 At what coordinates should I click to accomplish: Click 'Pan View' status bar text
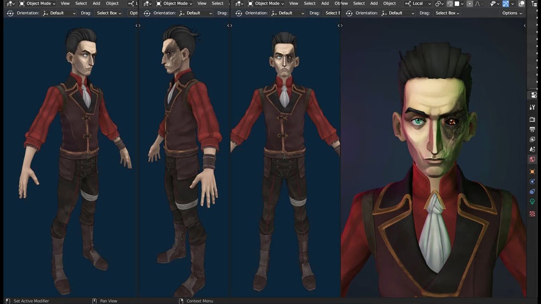(109, 301)
